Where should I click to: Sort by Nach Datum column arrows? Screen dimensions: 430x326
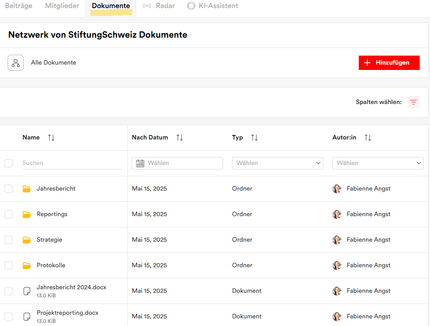pyautogui.click(x=180, y=138)
